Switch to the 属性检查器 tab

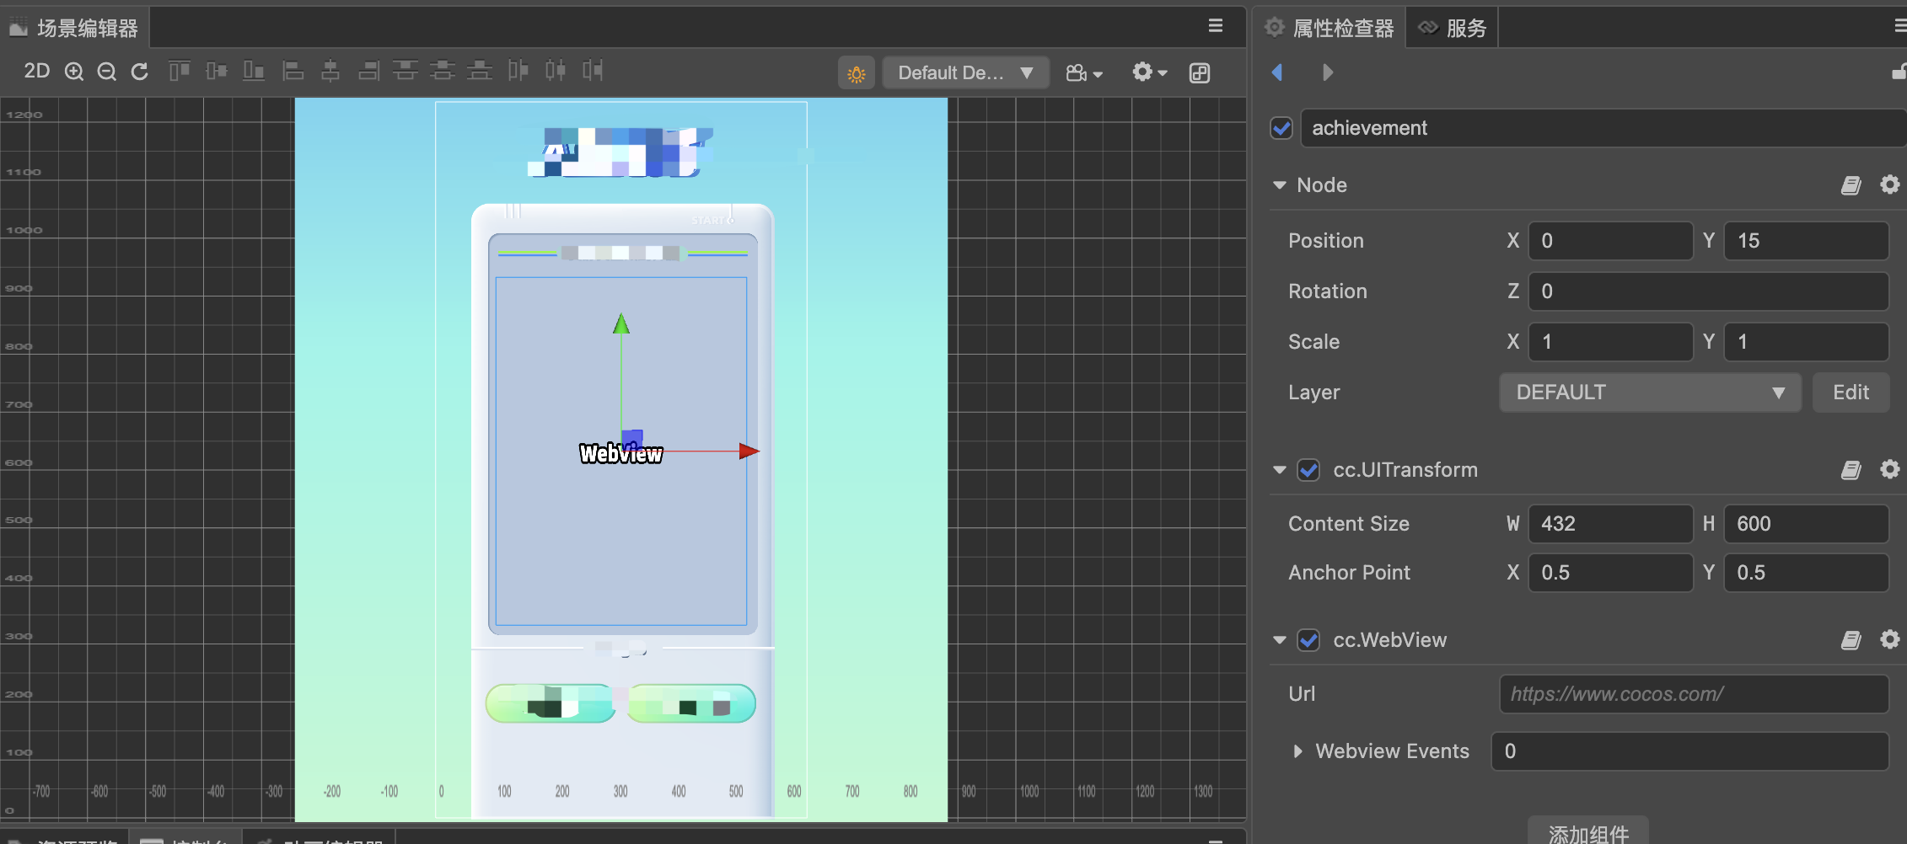click(x=1330, y=28)
